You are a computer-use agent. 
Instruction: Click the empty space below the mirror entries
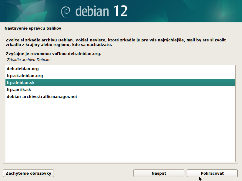click(x=120, y=130)
